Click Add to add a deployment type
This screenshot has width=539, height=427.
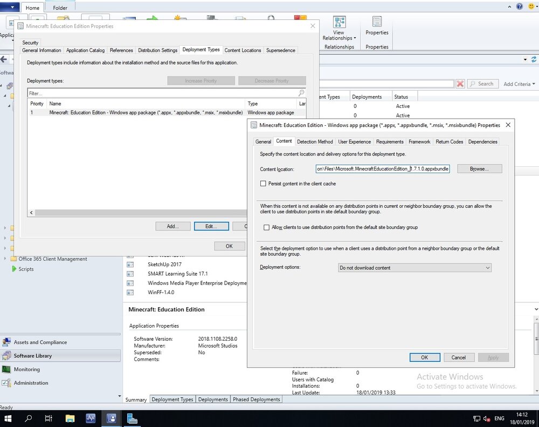tap(172, 226)
